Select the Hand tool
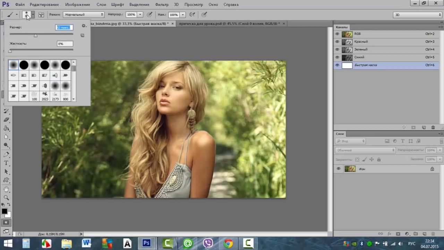 pyautogui.click(x=6, y=189)
